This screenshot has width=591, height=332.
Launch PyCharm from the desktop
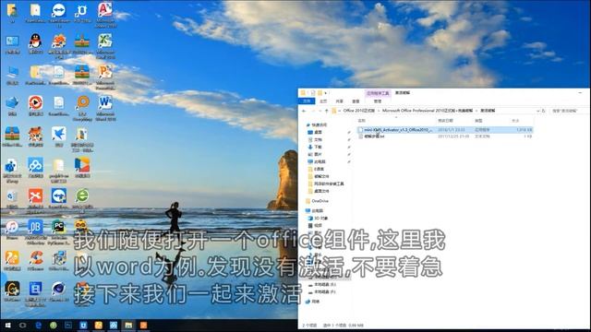59,231
